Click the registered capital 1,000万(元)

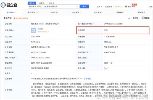(x=36, y=42)
